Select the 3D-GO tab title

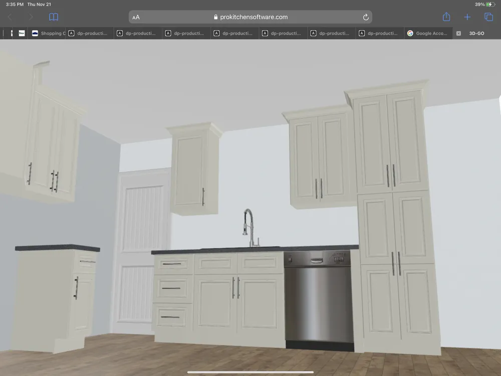pyautogui.click(x=478, y=34)
